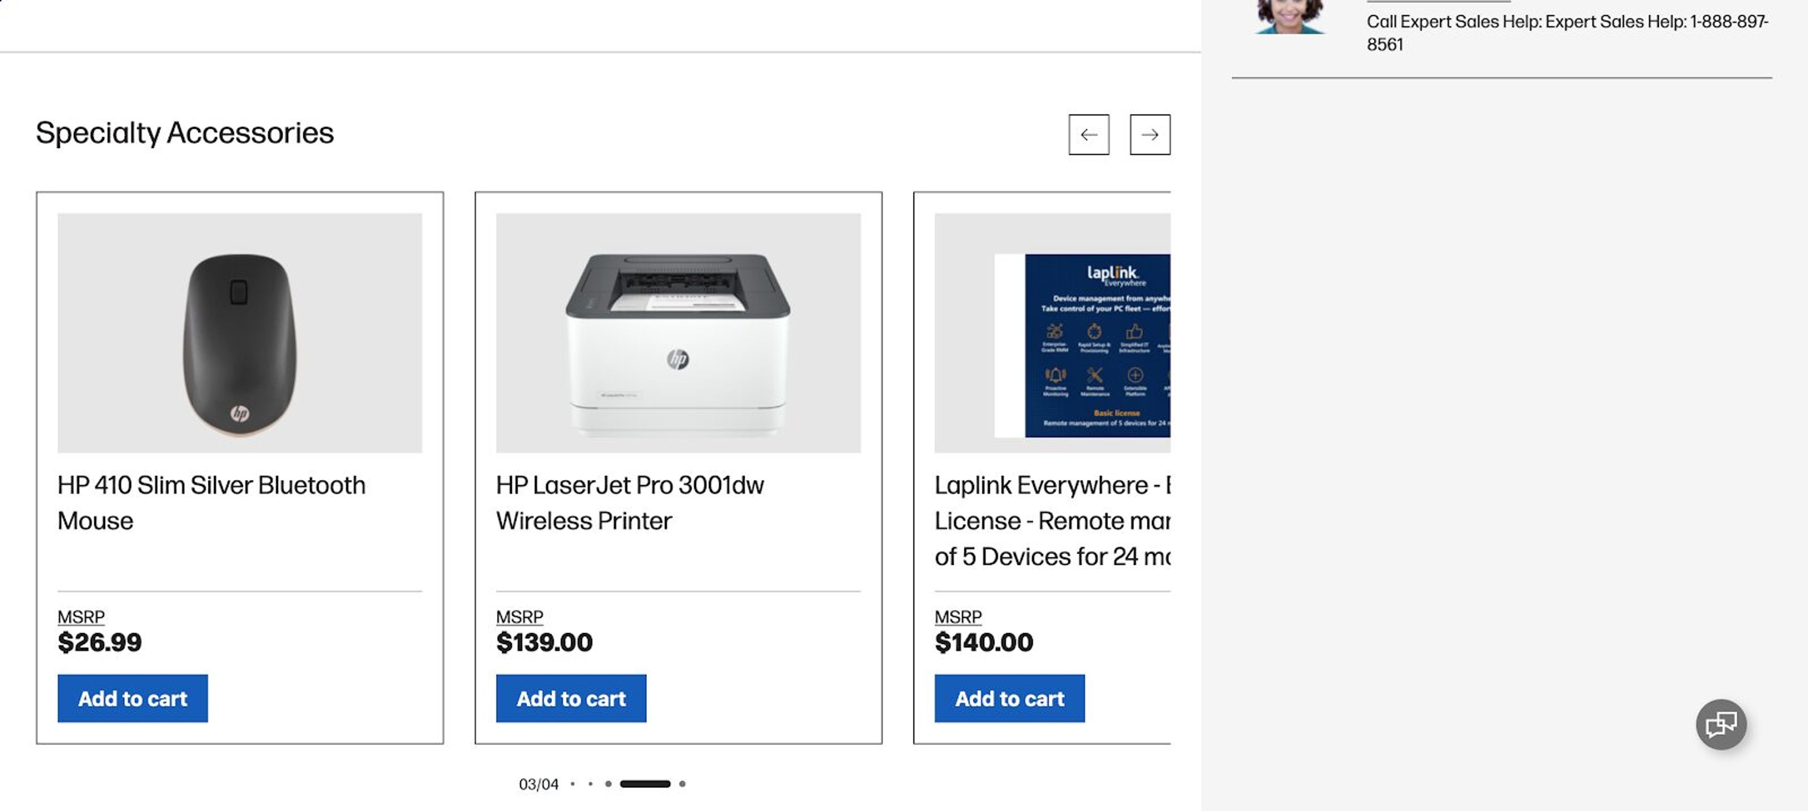Add the Laplink Everywhere license to cart
This screenshot has width=1808, height=811.
coord(1009,698)
